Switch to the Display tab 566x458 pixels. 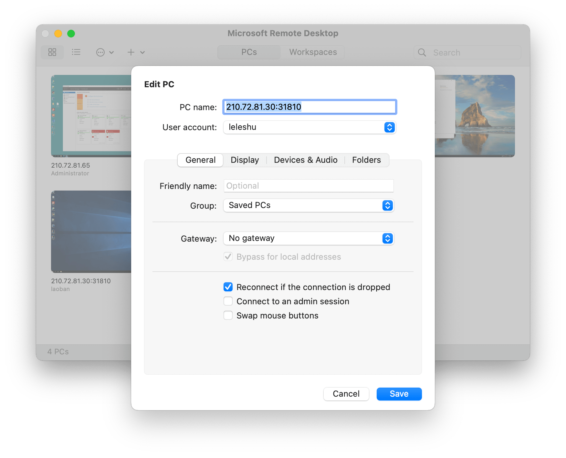[x=245, y=160]
